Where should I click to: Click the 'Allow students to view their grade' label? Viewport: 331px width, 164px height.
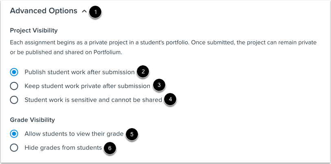coord(74,134)
